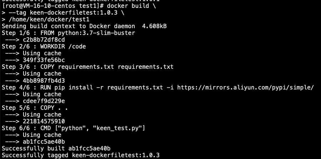
Task: Click the --tag keen-dockerfiletest:1.0.3 argument
Action: (x=63, y=13)
